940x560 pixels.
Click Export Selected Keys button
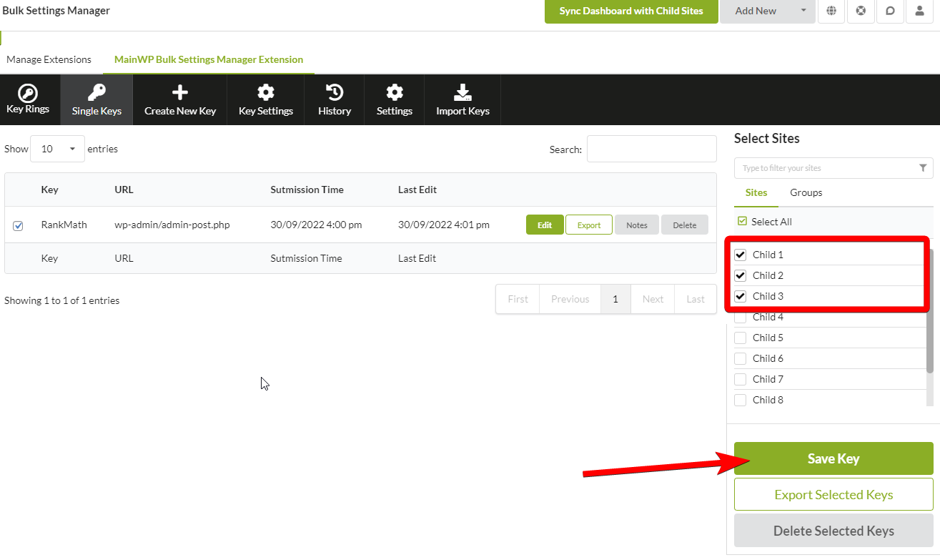point(833,494)
